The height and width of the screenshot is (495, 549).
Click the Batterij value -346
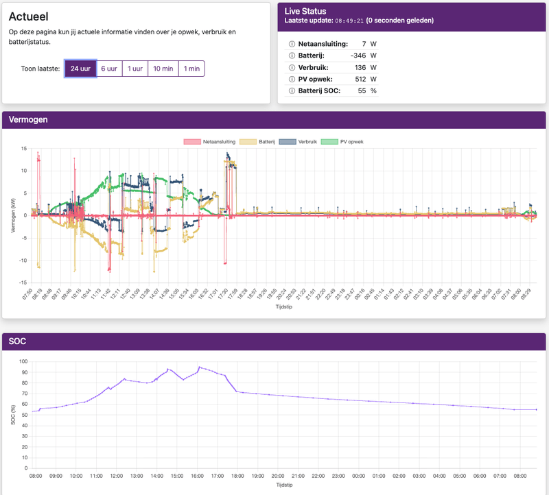358,56
